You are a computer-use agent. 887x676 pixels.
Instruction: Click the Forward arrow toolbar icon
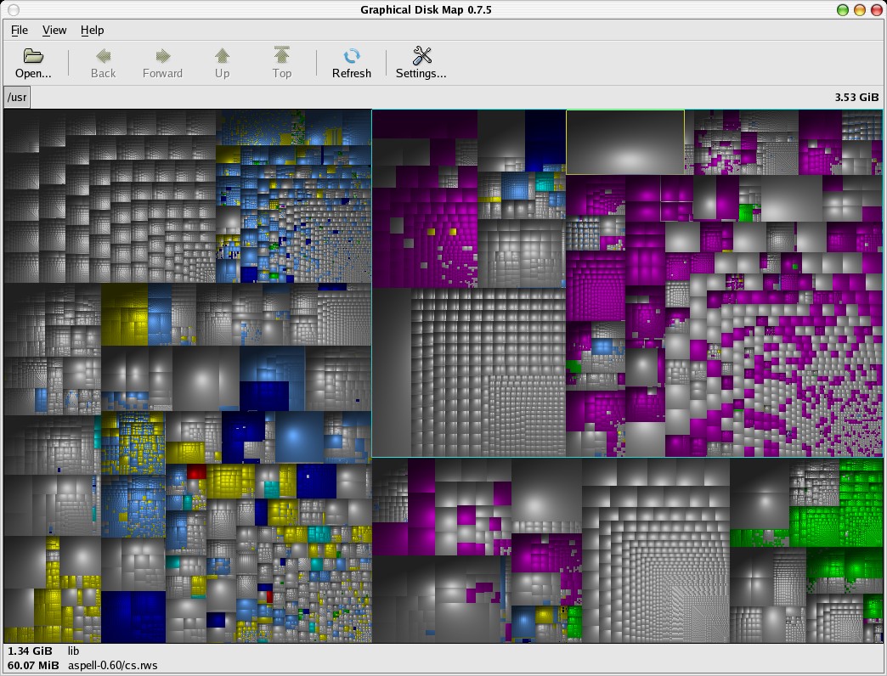pyautogui.click(x=162, y=57)
